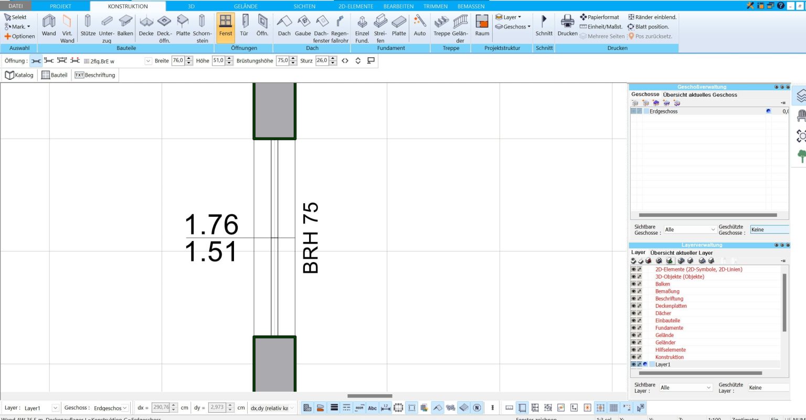Pick the Unterzug beam tool
Screen dimensions: 806x420
point(107,28)
